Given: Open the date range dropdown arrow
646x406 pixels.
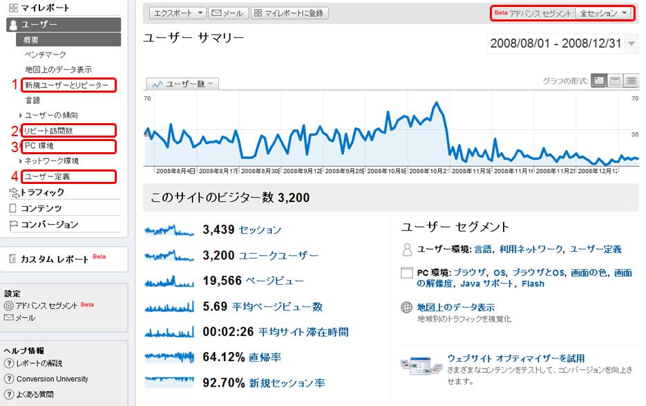Looking at the screenshot, I should click(x=631, y=44).
